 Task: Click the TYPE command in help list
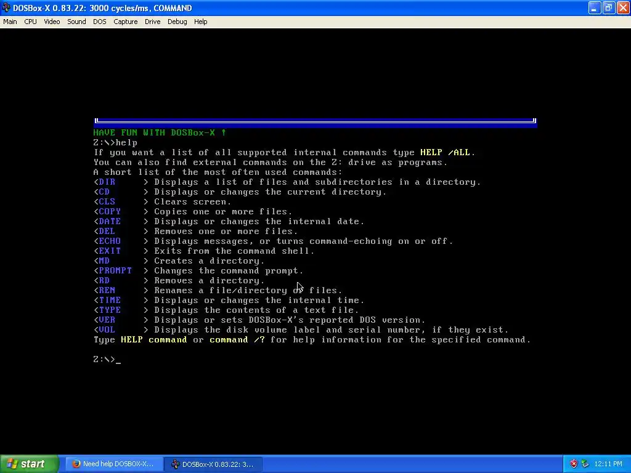point(110,310)
